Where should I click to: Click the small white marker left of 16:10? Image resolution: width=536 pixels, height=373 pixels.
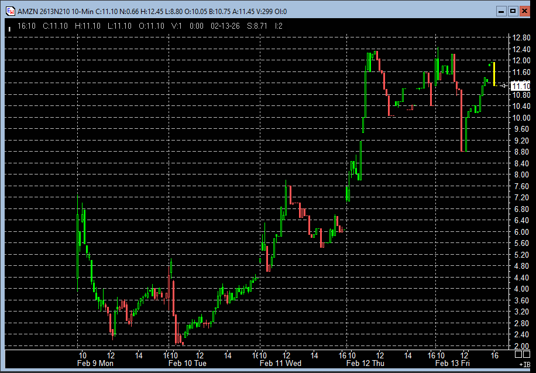click(x=9, y=26)
